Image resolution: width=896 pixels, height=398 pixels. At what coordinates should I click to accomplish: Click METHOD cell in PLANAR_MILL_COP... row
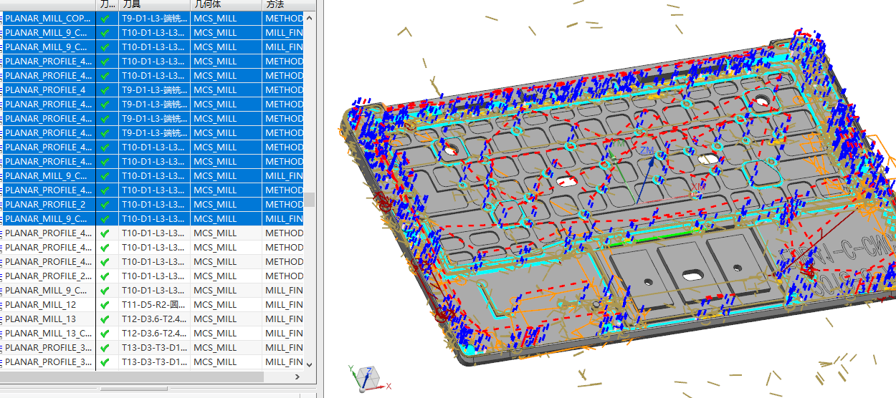click(283, 18)
